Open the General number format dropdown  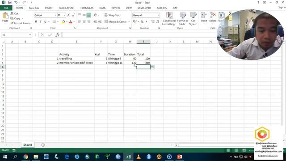(x=158, y=15)
